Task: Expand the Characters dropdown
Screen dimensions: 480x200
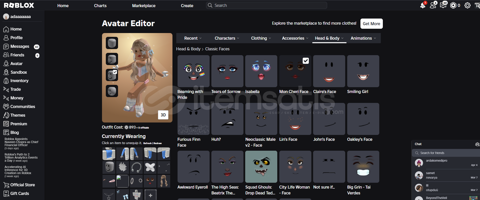Action: click(x=227, y=38)
